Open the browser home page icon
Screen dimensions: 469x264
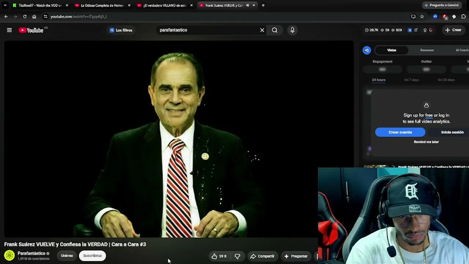34,16
